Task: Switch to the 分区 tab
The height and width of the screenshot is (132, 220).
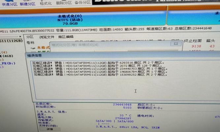Action: (x=30, y=37)
